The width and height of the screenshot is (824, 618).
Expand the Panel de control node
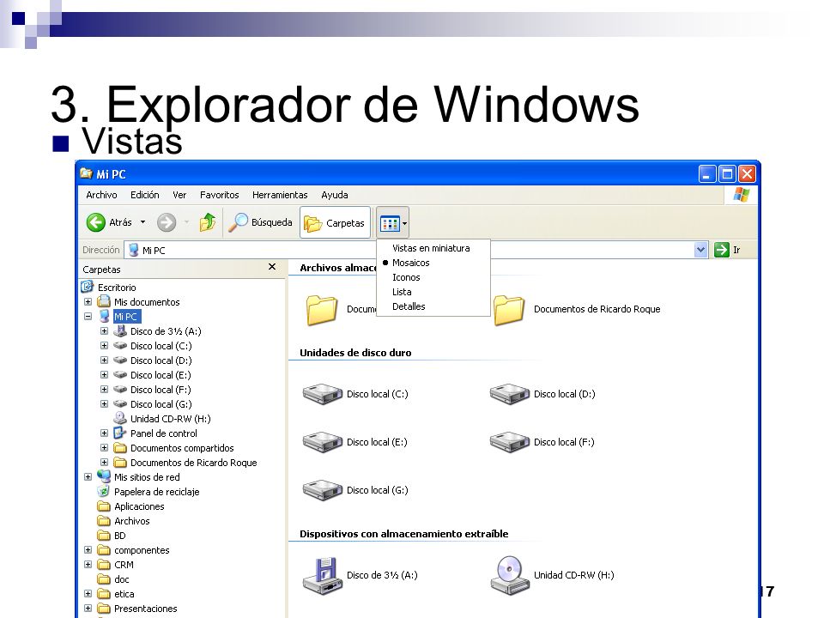coord(104,433)
